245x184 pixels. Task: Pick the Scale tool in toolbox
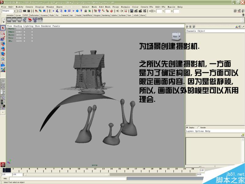(3, 54)
